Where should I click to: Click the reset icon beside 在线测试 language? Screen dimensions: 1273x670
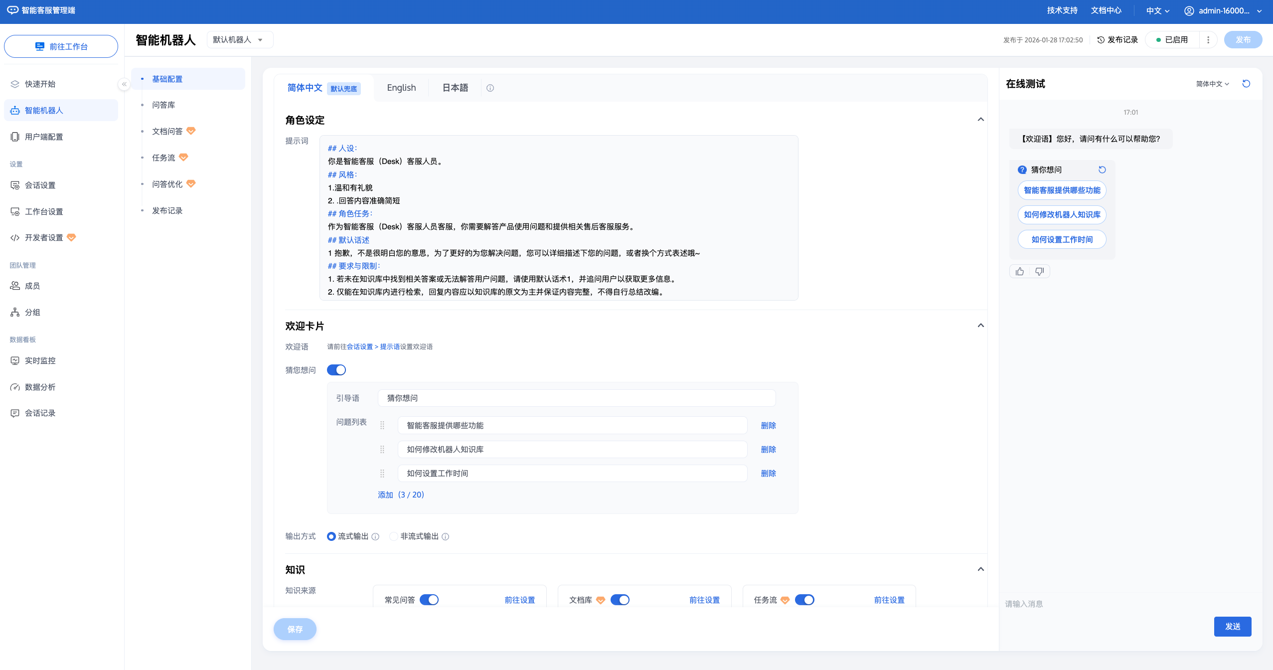(x=1246, y=84)
